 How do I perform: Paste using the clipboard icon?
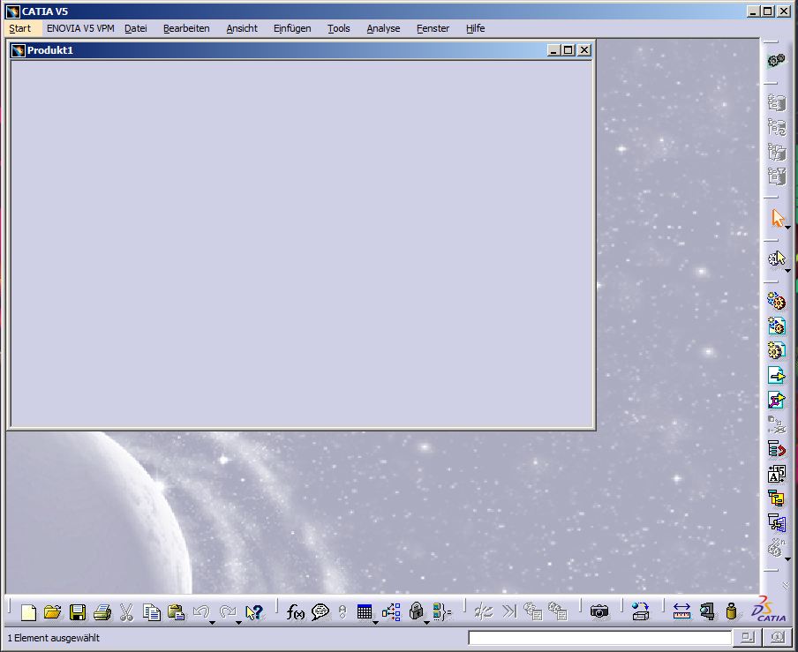coord(176,611)
